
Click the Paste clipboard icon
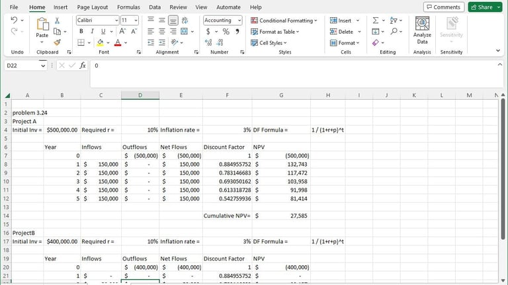(42, 24)
